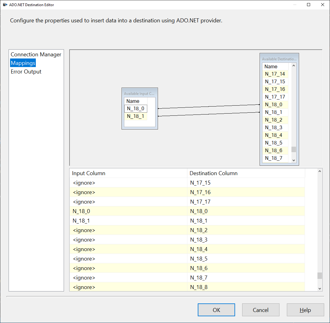Switch to the Error Output page

pyautogui.click(x=26, y=72)
